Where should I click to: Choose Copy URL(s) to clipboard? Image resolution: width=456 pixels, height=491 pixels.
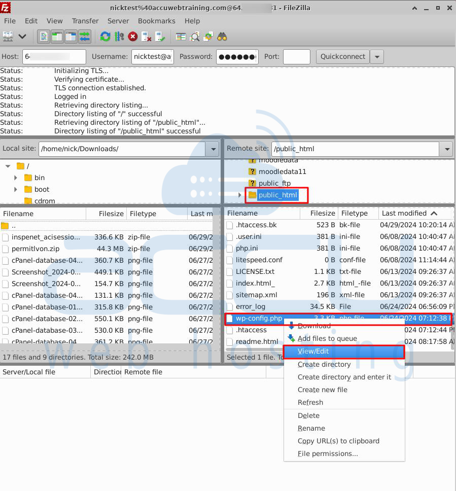(x=344, y=441)
